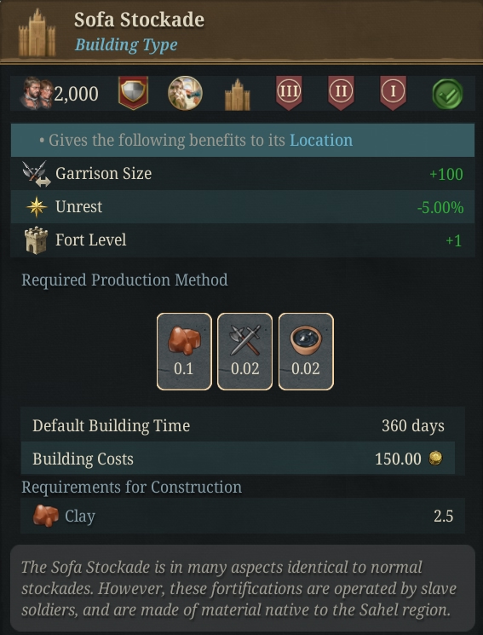Viewport: 483px width, 635px height.
Task: Click the small stockade building icon
Action: [238, 95]
